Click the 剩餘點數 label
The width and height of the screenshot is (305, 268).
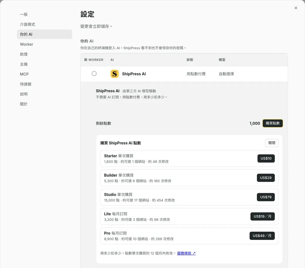(x=104, y=123)
